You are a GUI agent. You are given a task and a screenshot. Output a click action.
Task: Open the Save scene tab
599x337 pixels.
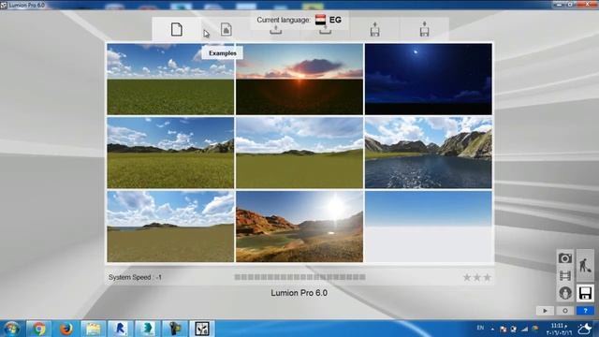pyautogui.click(x=326, y=29)
